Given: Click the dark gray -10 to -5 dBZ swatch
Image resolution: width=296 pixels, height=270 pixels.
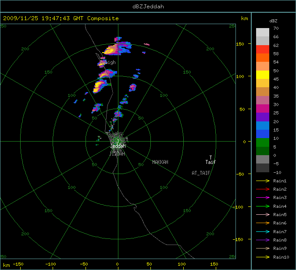Looking at the screenshot, I should click(x=263, y=168).
